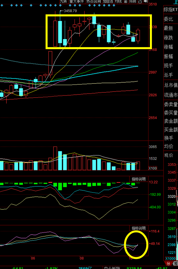Open MACD panel 指标说明 link

(x=139, y=179)
